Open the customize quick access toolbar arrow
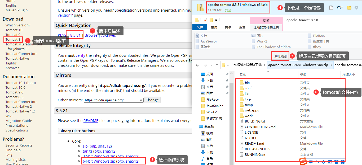The image size is (362, 165). click(x=216, y=20)
